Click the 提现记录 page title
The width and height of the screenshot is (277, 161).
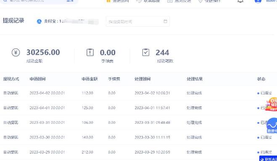pyautogui.click(x=13, y=20)
